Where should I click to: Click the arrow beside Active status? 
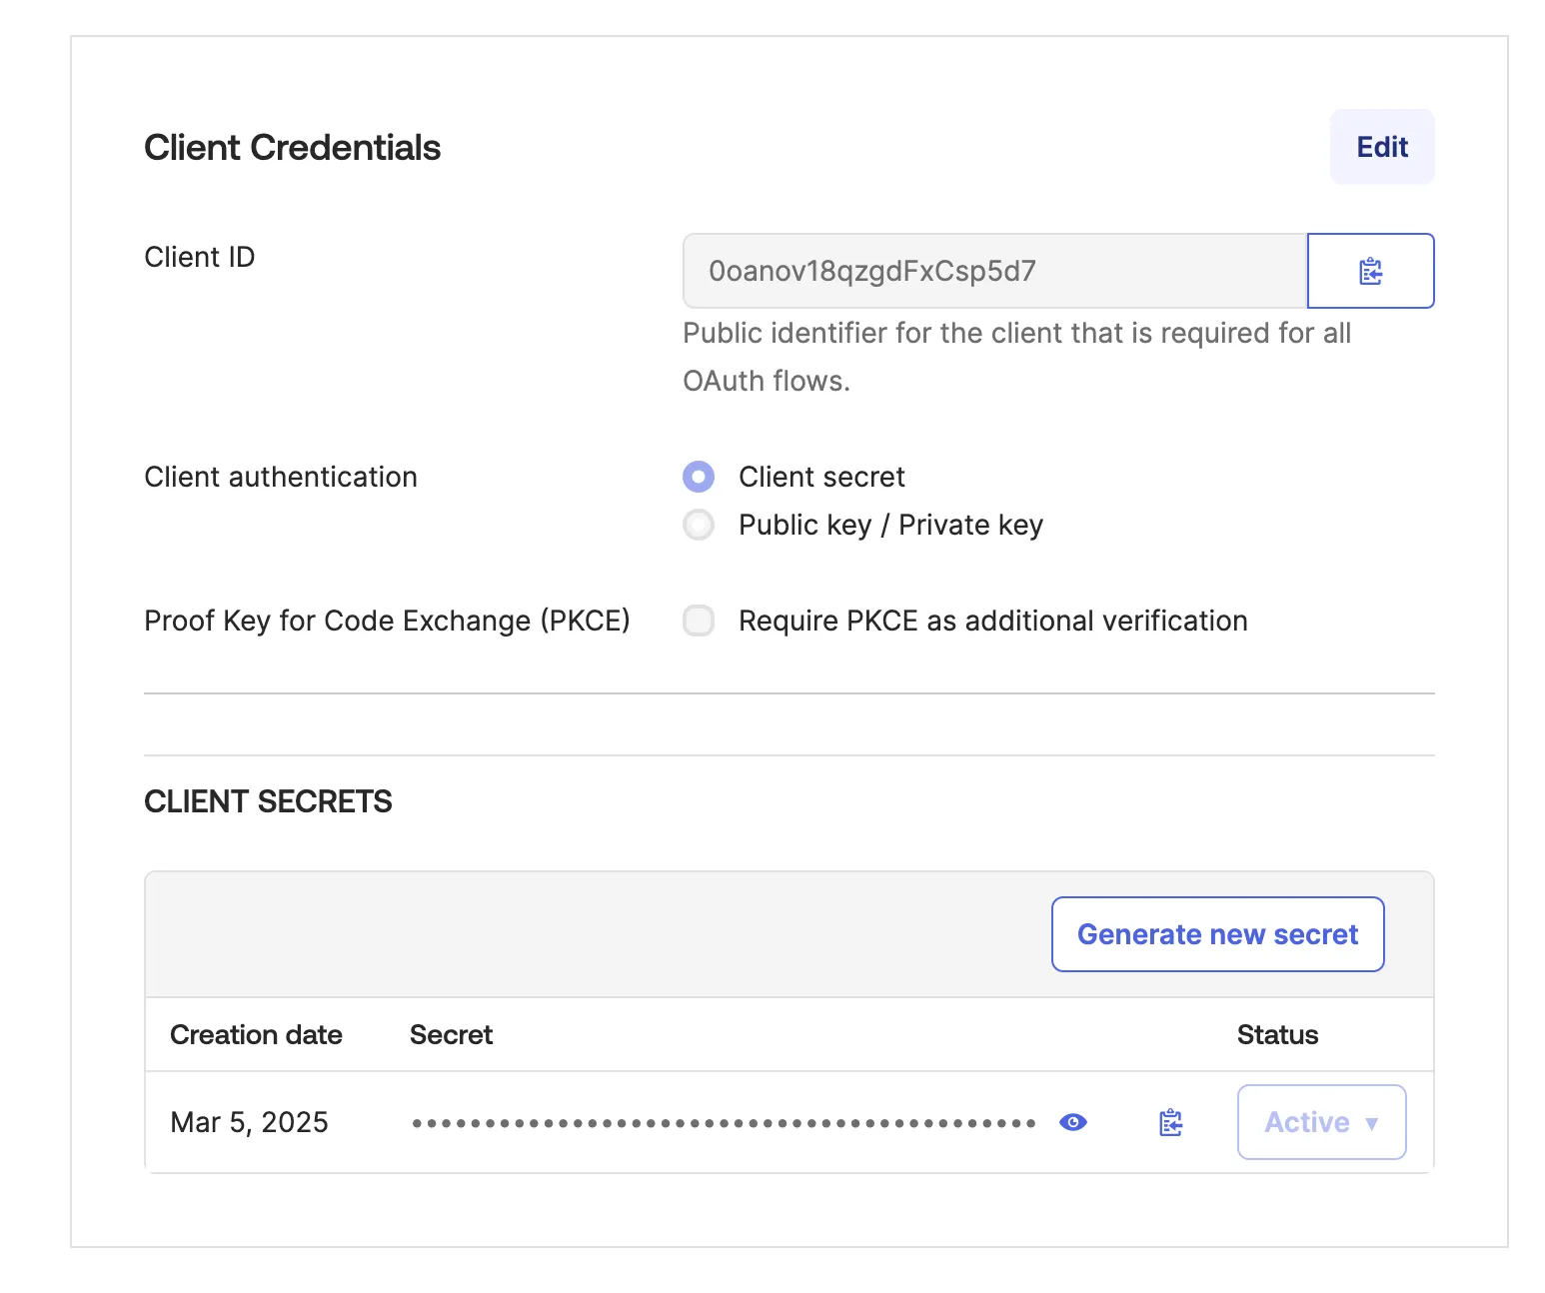point(1371,1123)
